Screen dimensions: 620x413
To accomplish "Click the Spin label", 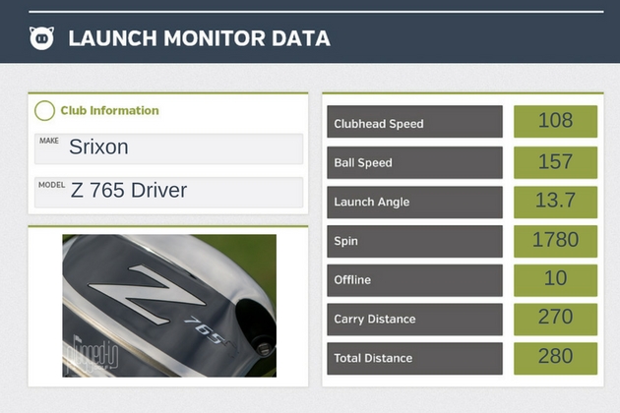I will click(414, 241).
